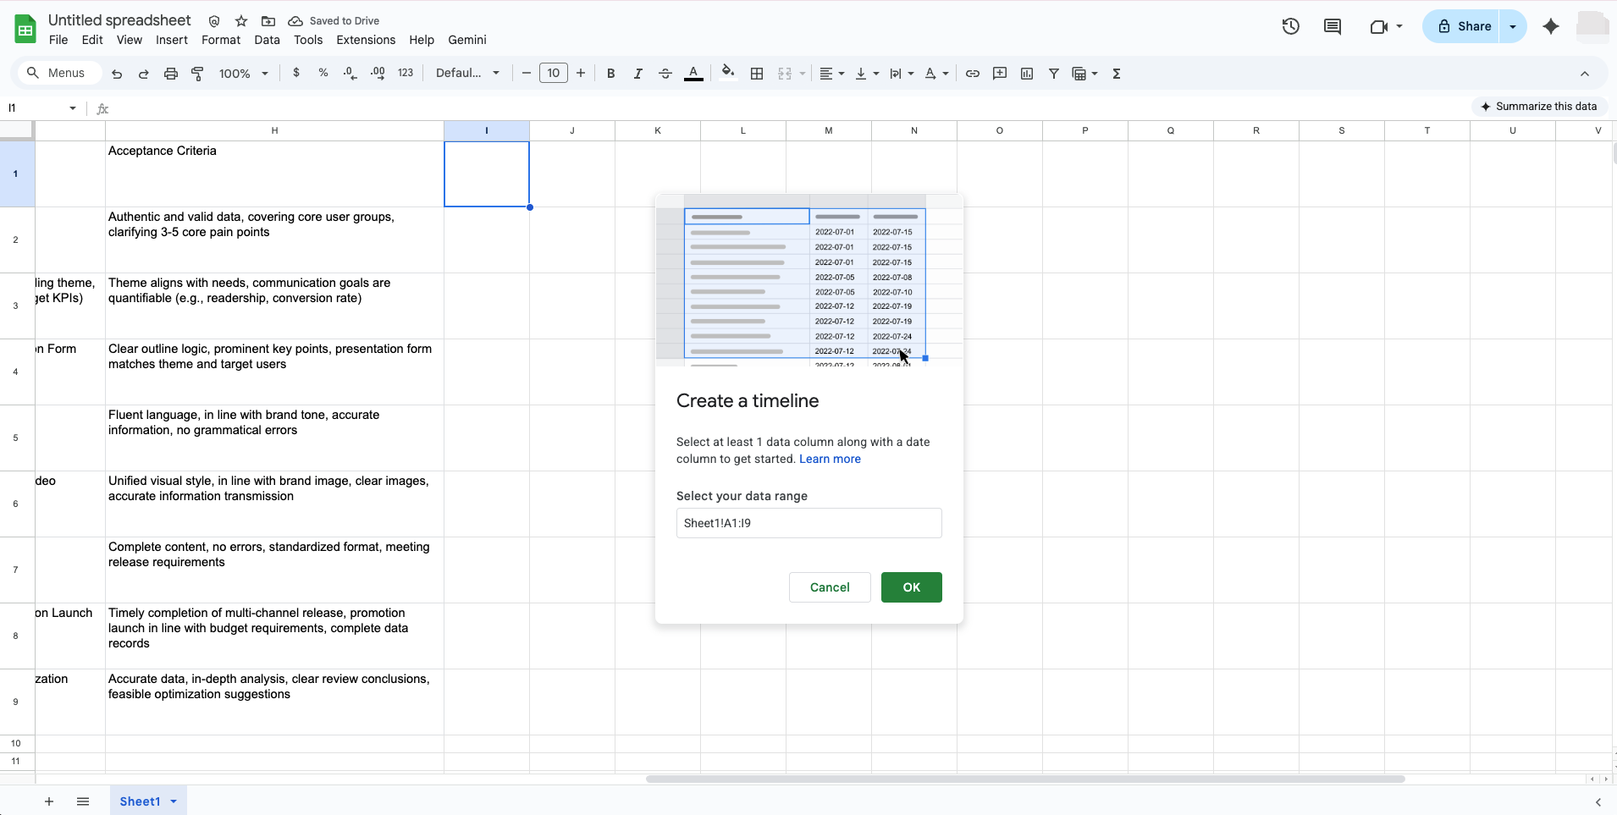
Task: Open the Gemini menu
Action: (467, 40)
